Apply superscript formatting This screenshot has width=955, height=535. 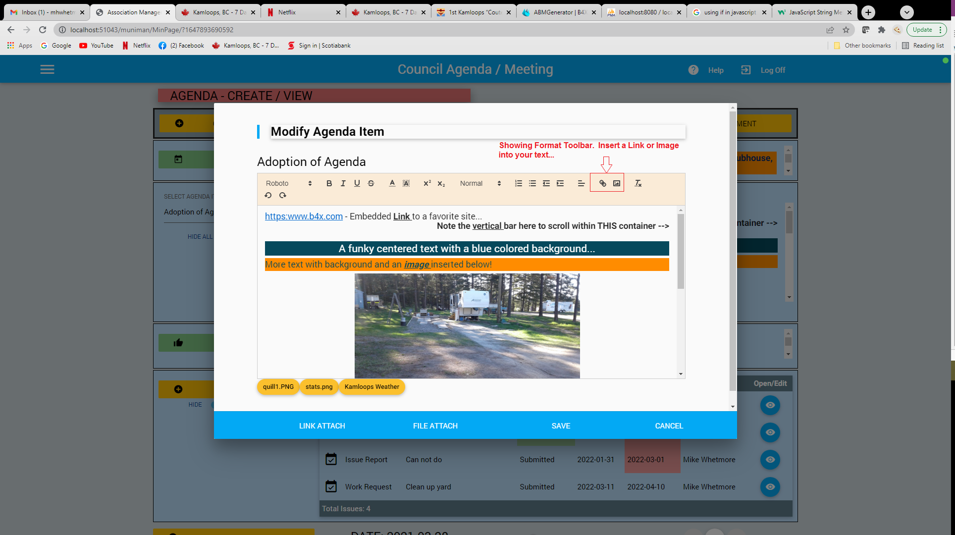pyautogui.click(x=427, y=183)
